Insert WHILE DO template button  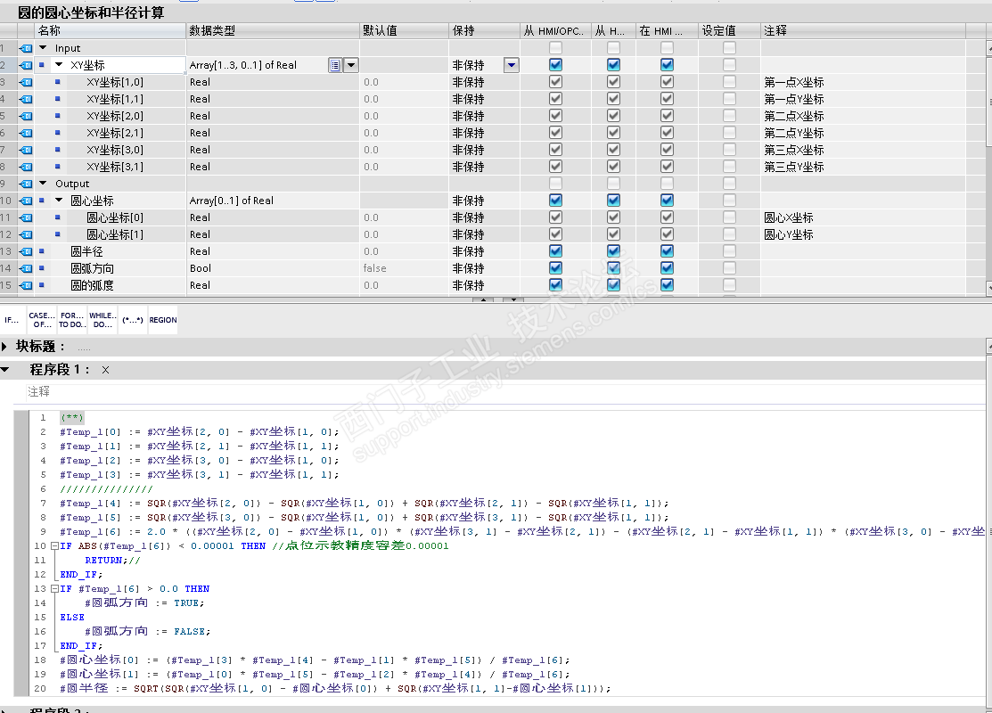tap(102, 320)
